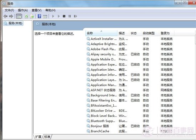Click the Stop service square icon

pos(64,16)
